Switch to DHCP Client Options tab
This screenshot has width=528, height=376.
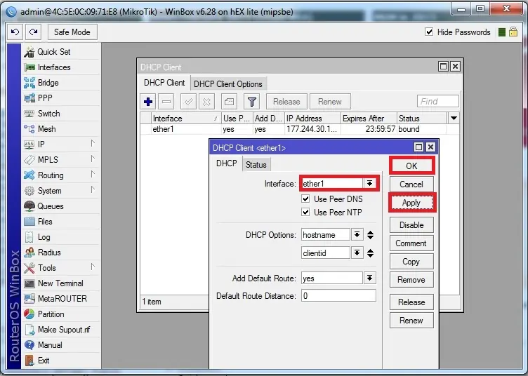[228, 83]
